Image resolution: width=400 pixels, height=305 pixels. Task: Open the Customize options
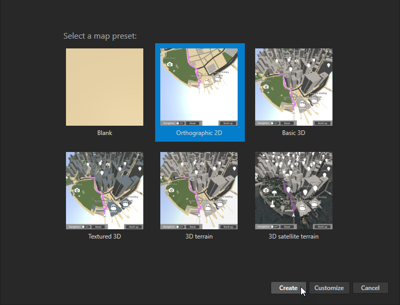tap(329, 288)
